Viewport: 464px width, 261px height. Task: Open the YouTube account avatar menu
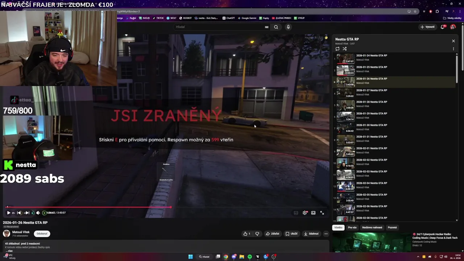(453, 27)
